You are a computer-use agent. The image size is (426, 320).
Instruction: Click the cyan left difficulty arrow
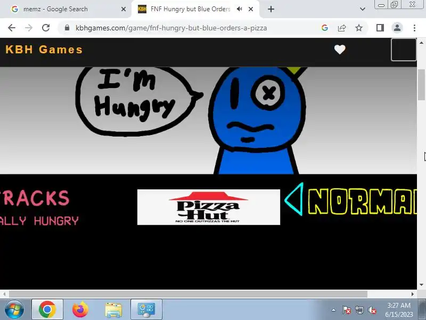pos(294,199)
